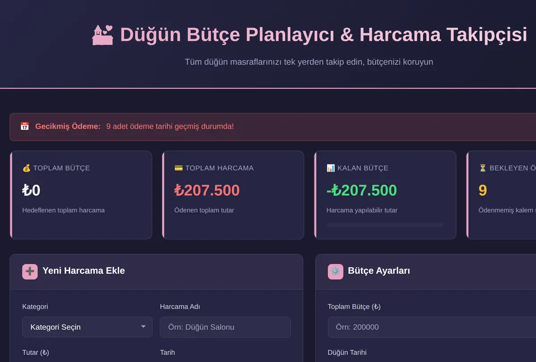Focus the Toplam Bütçe (₺) input field
Image resolution: width=536 pixels, height=362 pixels.
[432, 327]
